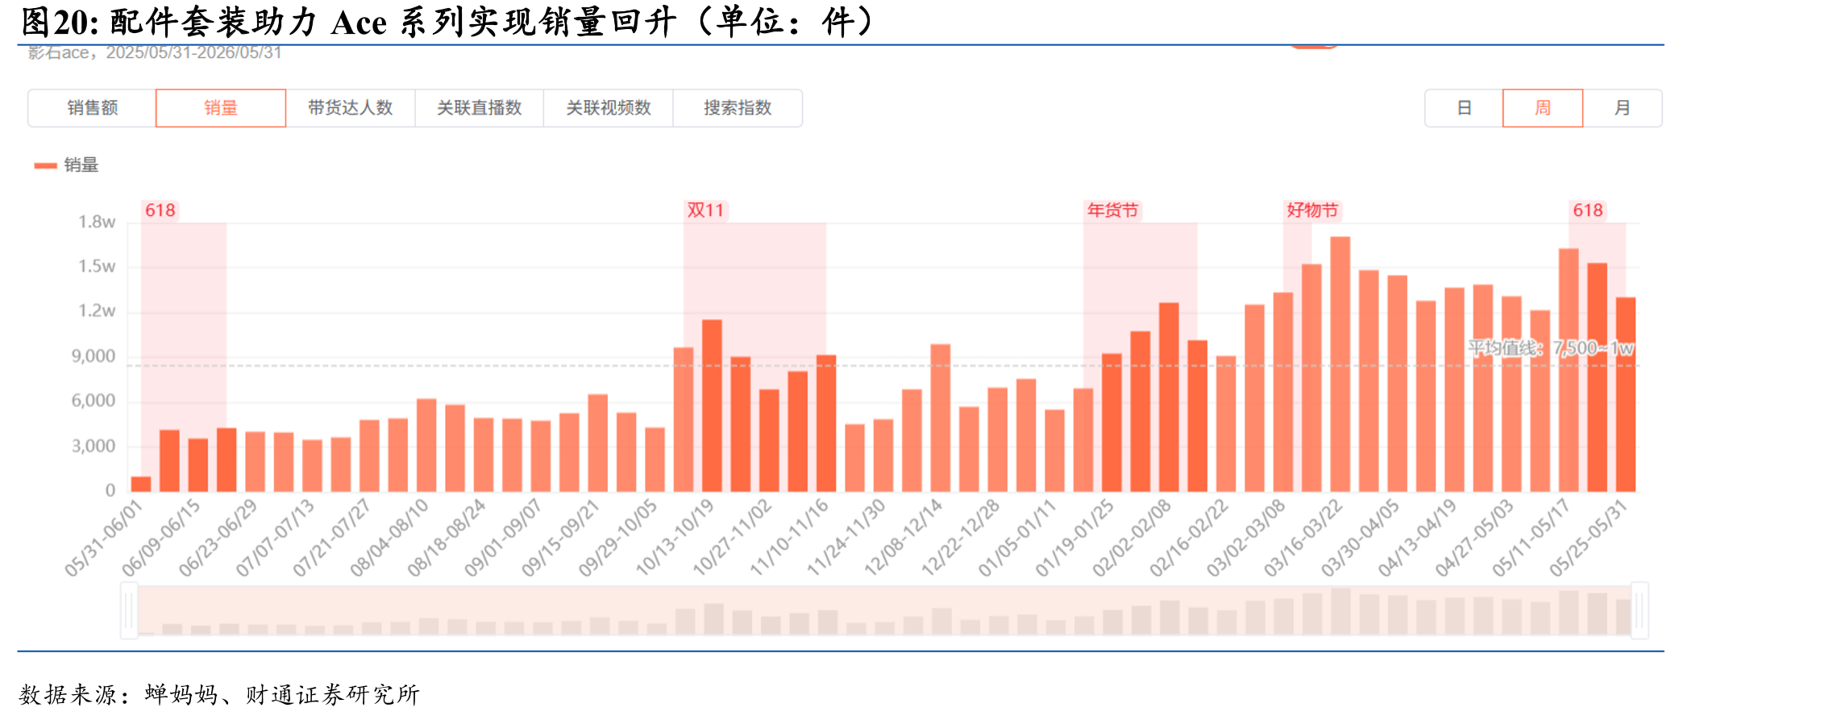Click the left range slider handle
1837x720 pixels.
click(x=129, y=610)
